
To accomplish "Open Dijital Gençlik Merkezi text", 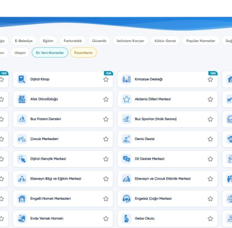I will tap(48, 159).
